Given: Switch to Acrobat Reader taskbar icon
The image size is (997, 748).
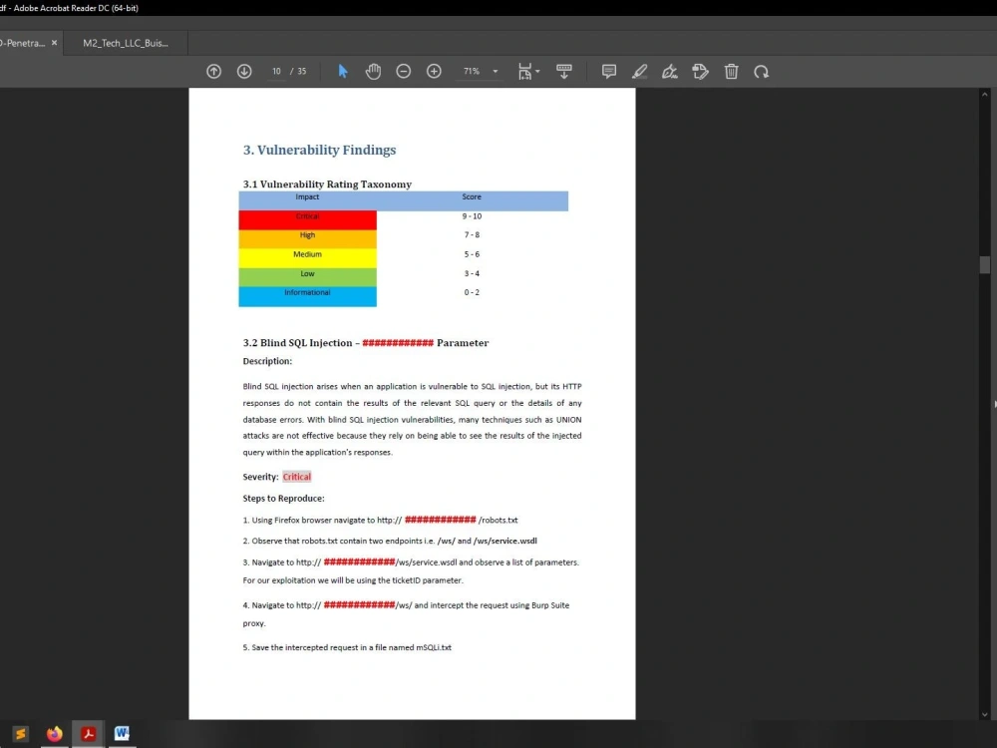Looking at the screenshot, I should (89, 733).
